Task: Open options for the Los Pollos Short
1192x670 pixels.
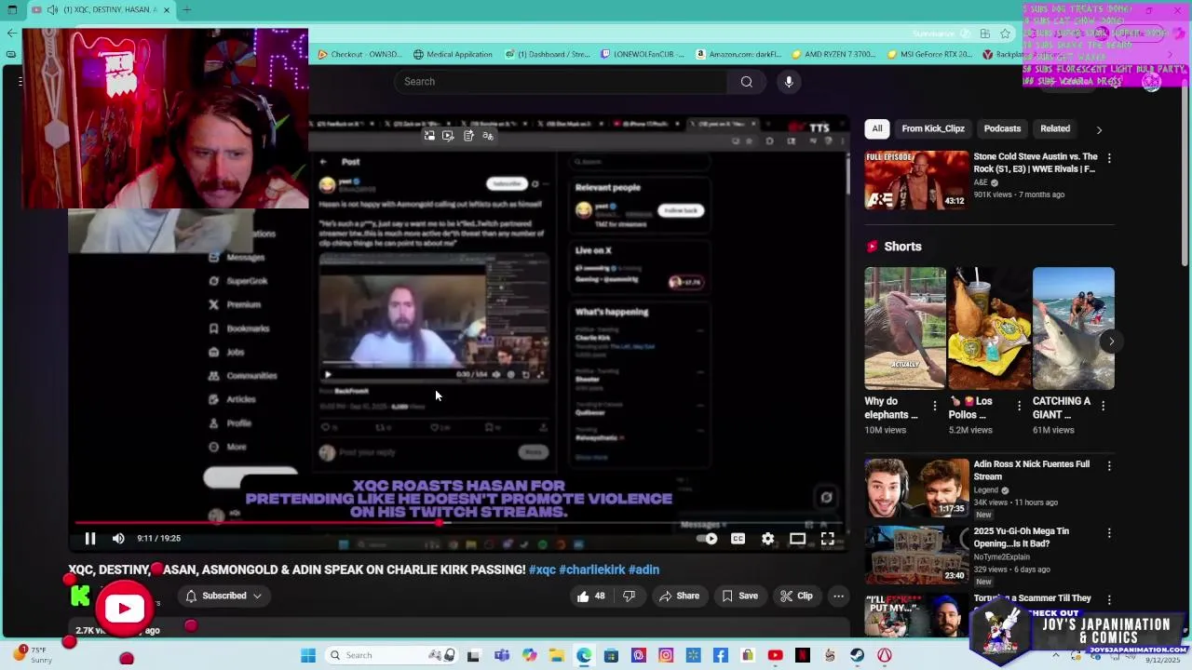Action: pos(1019,406)
